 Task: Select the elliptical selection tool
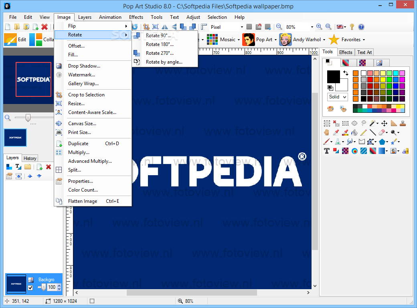click(354, 123)
